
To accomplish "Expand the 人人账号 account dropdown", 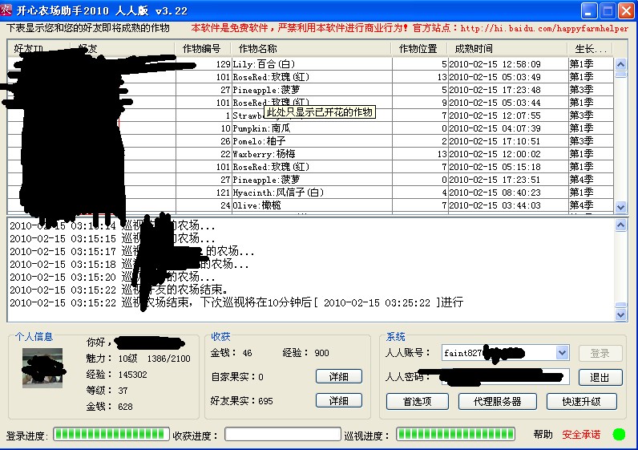I will 562,353.
